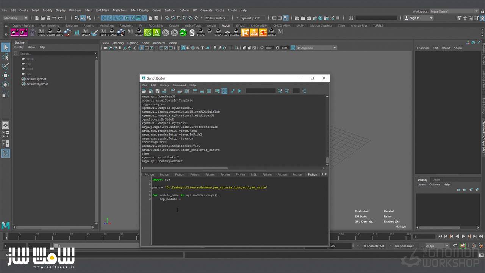Click the wrapSK shelf script icon
Image resolution: width=485 pixels, height=273 pixels.
(50, 33)
